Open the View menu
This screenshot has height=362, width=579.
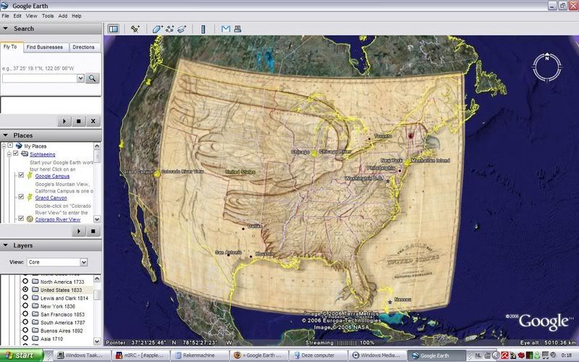[x=31, y=16]
